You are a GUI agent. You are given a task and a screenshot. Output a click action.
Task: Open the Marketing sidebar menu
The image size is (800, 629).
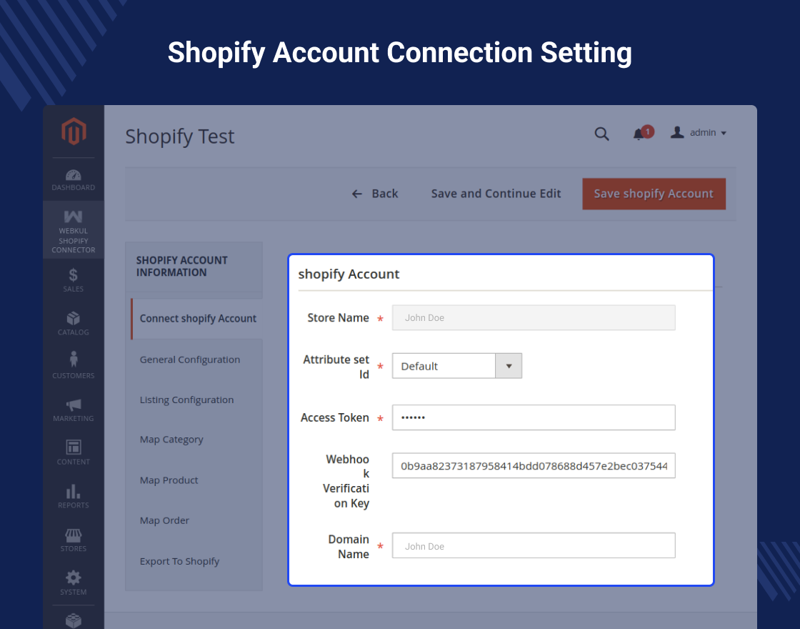click(74, 410)
